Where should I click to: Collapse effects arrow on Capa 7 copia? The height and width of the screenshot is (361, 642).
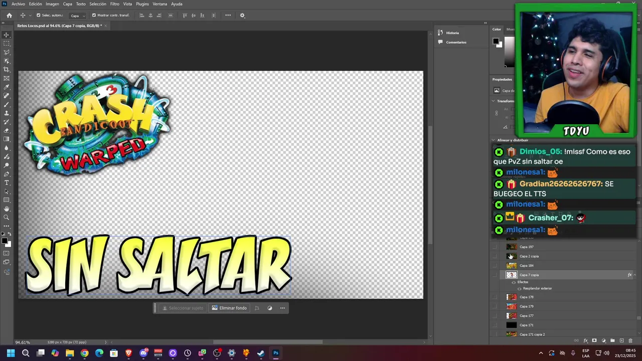click(635, 275)
